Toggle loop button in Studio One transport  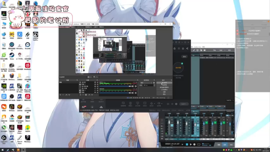pyautogui.click(x=199, y=145)
